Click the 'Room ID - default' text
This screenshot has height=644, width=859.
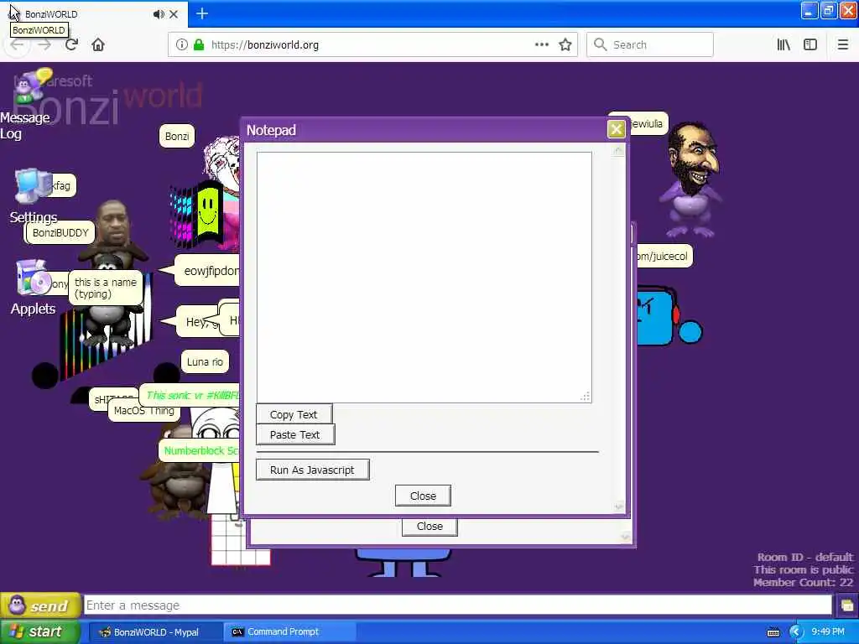[x=805, y=557]
